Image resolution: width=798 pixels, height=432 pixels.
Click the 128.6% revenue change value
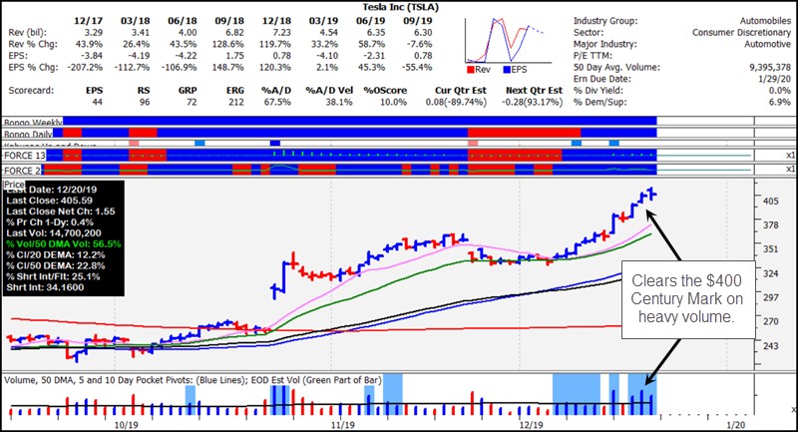pos(228,44)
